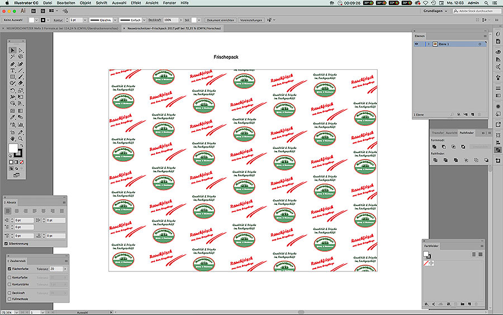Toggle visibility of Ebene 1
Image resolution: width=503 pixels, height=315 pixels.
click(x=416, y=44)
